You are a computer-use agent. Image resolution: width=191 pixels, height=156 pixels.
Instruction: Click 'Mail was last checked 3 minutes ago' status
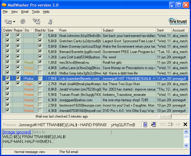[x=62, y=116]
